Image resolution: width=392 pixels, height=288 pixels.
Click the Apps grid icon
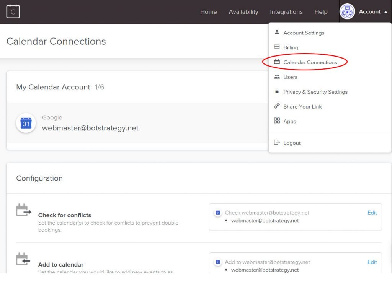click(277, 121)
